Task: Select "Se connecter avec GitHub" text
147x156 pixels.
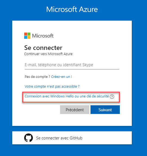Action: [59, 138]
